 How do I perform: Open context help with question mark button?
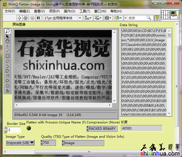pyautogui.click(x=157, y=18)
